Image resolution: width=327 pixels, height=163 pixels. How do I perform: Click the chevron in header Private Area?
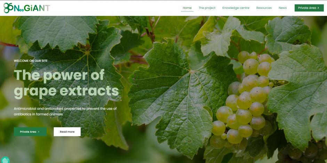(x=318, y=8)
